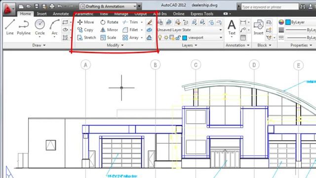Click the Fillet tool
Screen dimensions: 316x178
click(x=130, y=30)
